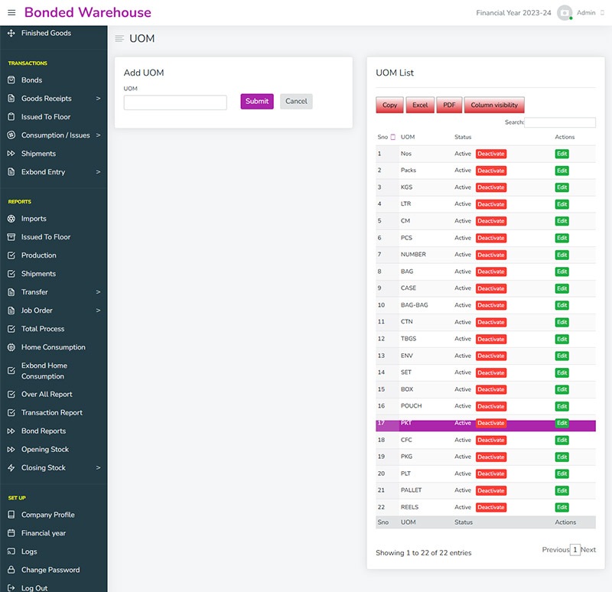Click the Bonds icon in sidebar
Screen dimensions: 612x592
coord(11,80)
